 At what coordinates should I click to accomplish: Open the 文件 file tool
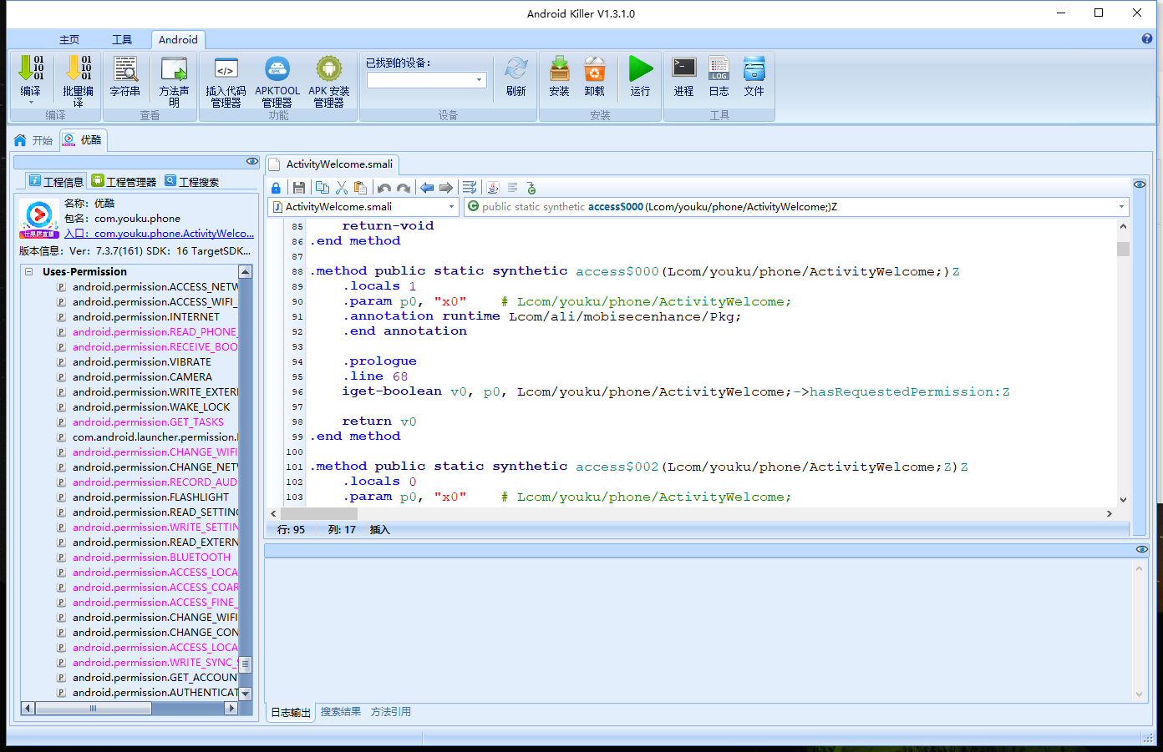click(754, 69)
